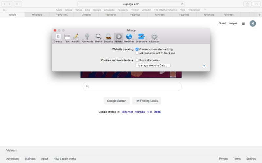This screenshot has height=163, width=262.
Task: Open the Advanced preferences pane
Action: (x=154, y=38)
